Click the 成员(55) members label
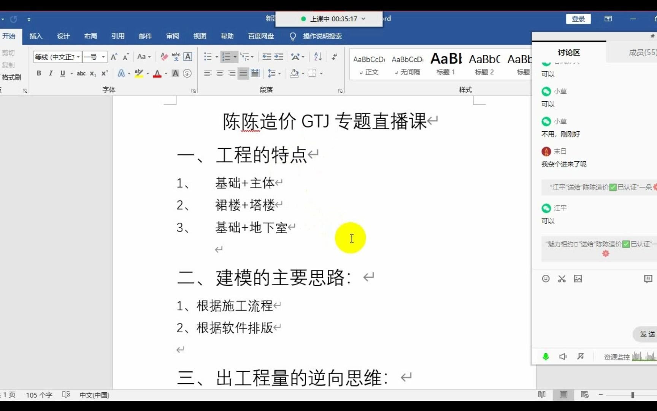The width and height of the screenshot is (657, 411). click(x=643, y=53)
